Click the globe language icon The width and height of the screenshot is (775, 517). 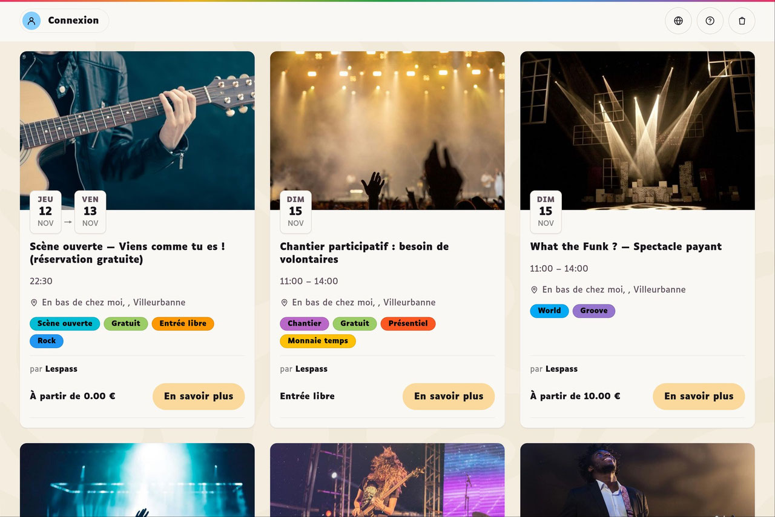[x=678, y=21]
